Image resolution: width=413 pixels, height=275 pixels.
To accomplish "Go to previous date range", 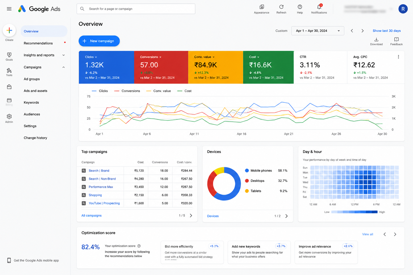I will point(352,31).
